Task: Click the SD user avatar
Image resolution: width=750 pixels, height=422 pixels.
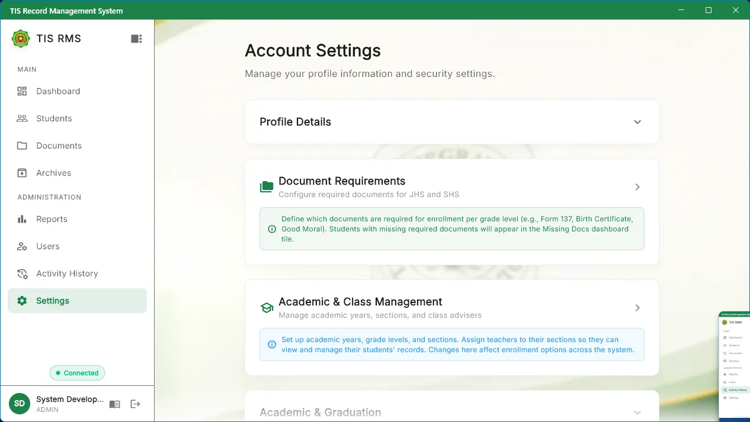Action: [x=20, y=404]
